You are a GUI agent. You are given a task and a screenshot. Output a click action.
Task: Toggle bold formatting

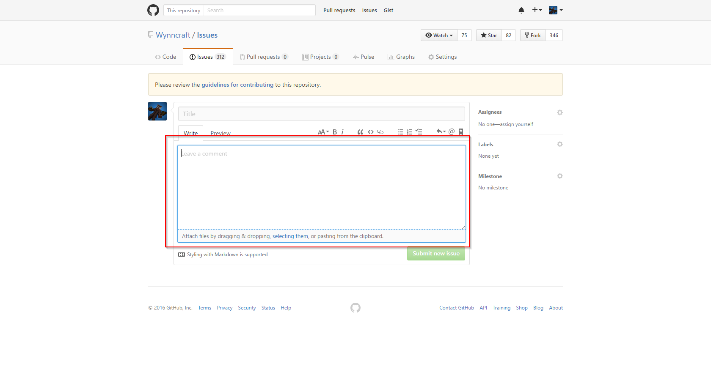click(x=335, y=132)
